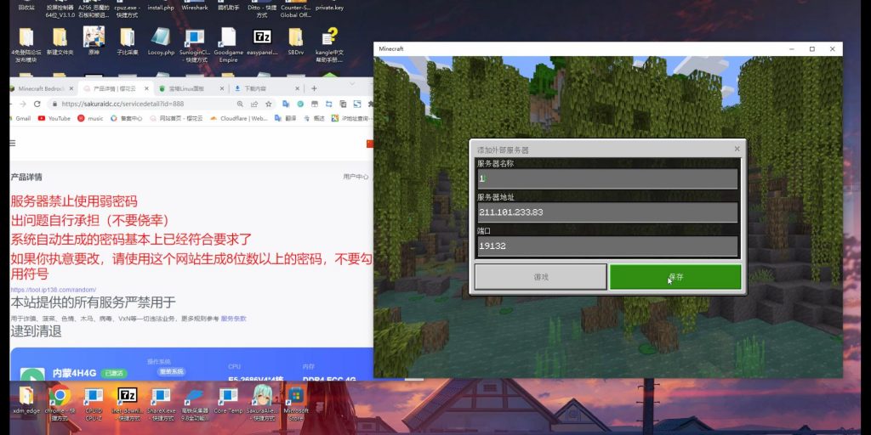The height and width of the screenshot is (435, 871).
Task: Click the 服务条款 terms link
Action: (x=234, y=319)
